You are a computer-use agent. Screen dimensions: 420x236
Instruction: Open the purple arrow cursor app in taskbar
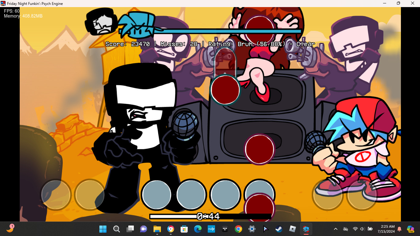(x=265, y=229)
